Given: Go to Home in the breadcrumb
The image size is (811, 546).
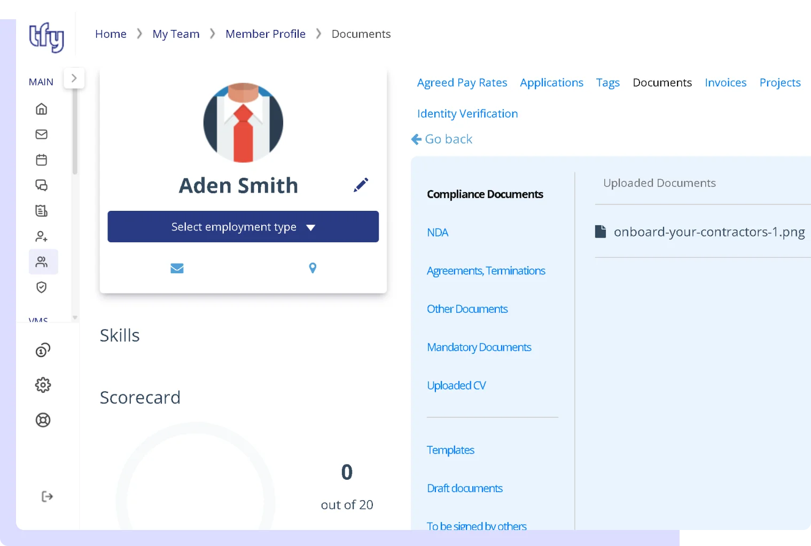Looking at the screenshot, I should [x=111, y=34].
